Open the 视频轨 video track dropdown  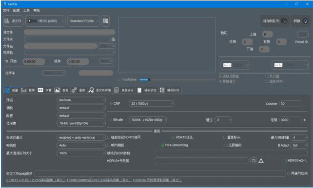tap(69, 53)
